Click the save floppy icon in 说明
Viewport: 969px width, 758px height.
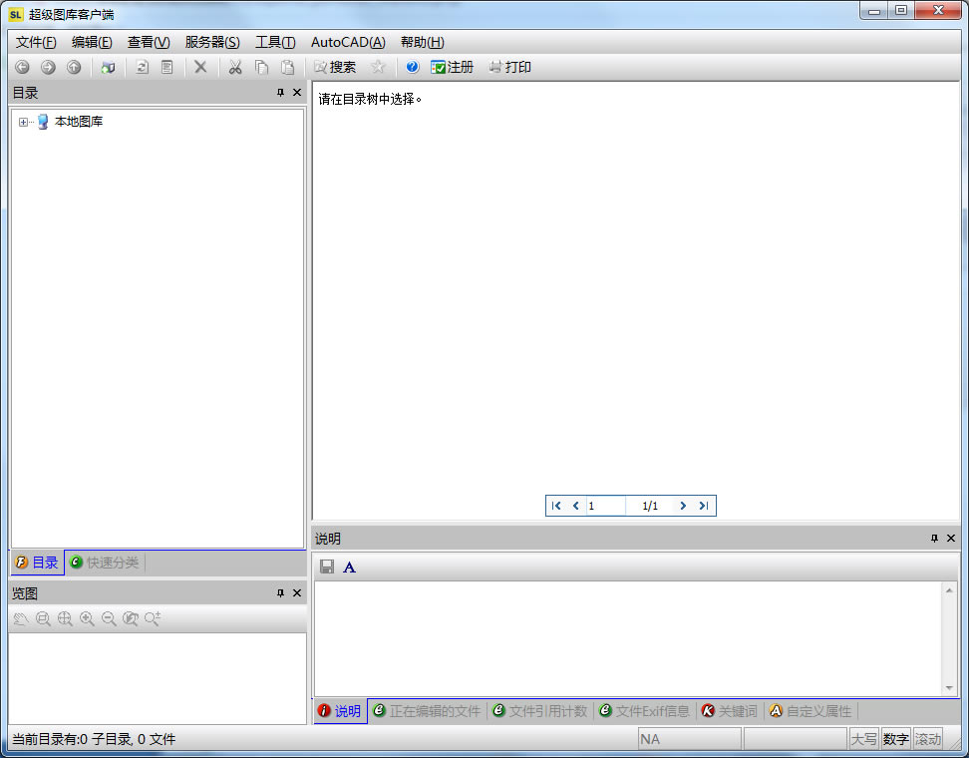point(327,567)
